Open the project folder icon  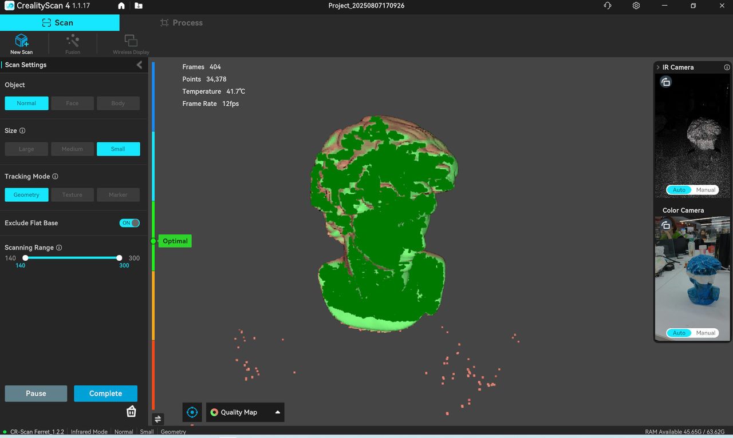click(139, 6)
